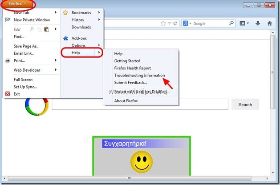Click the vertical scrollbar thumb
Viewport: 280px width, 185px height.
[x=273, y=72]
